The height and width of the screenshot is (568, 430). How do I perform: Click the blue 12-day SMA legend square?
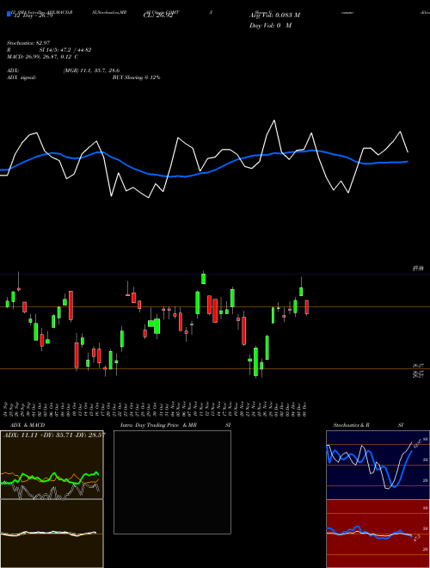9,15
